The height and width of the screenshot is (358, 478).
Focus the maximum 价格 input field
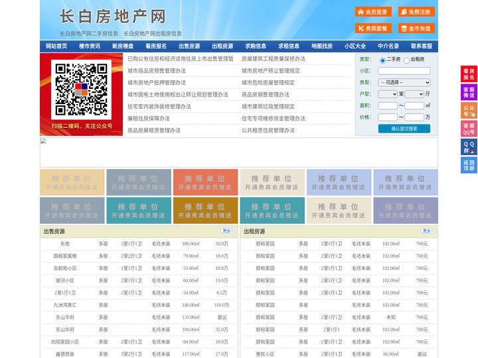click(414, 117)
